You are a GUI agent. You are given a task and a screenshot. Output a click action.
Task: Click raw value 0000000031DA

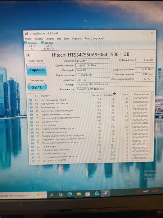[x=140, y=123]
